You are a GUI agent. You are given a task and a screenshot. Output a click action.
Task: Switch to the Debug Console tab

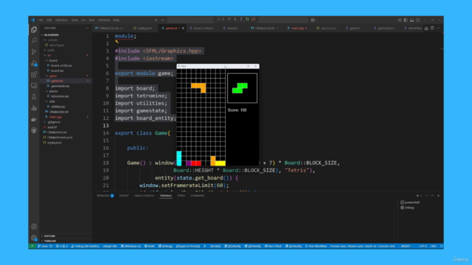click(x=145, y=196)
